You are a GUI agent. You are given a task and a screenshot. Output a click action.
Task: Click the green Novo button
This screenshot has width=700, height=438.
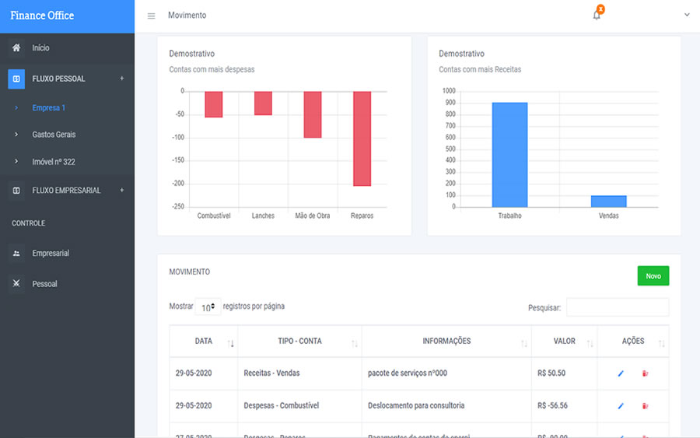coord(653,276)
